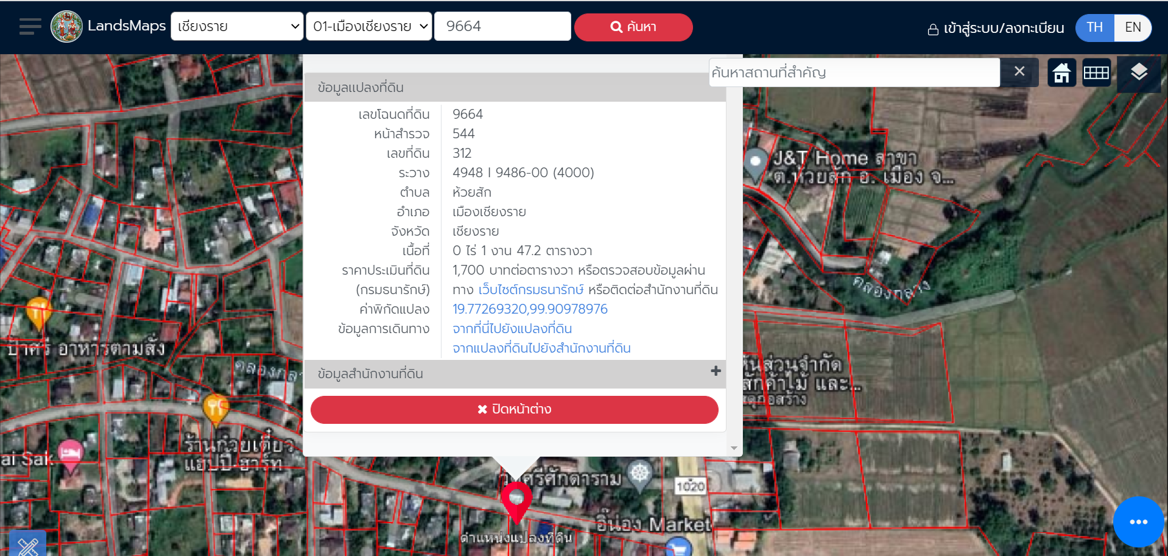Click the orange restaurant marker near ร้านก๋วยเตี๋ยว
This screenshot has width=1168, height=556.
215,409
